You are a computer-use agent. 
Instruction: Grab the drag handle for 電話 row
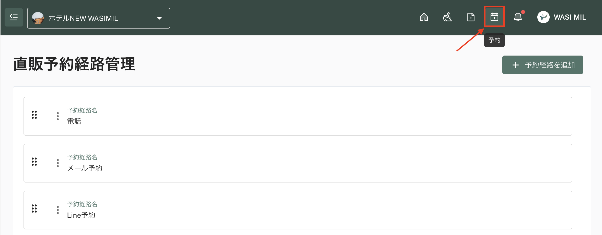click(x=34, y=115)
